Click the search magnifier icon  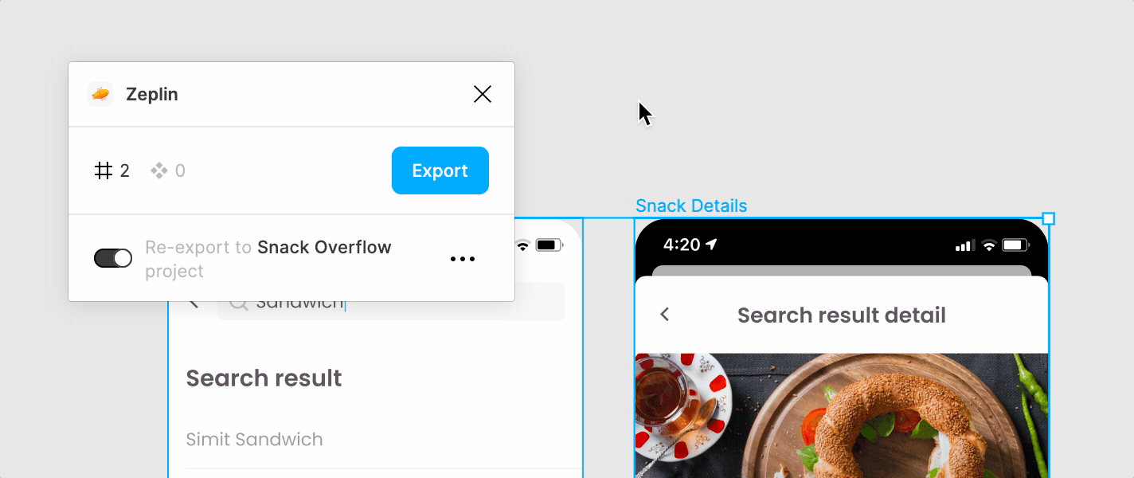point(238,304)
